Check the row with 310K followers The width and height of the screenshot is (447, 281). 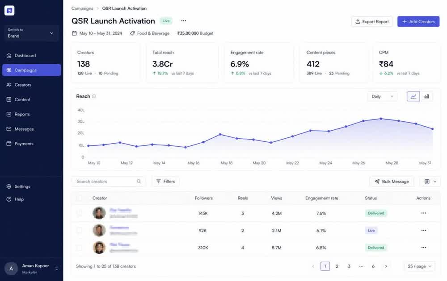80,248
